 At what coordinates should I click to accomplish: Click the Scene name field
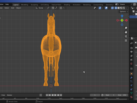pyautogui.click(x=125, y=4)
